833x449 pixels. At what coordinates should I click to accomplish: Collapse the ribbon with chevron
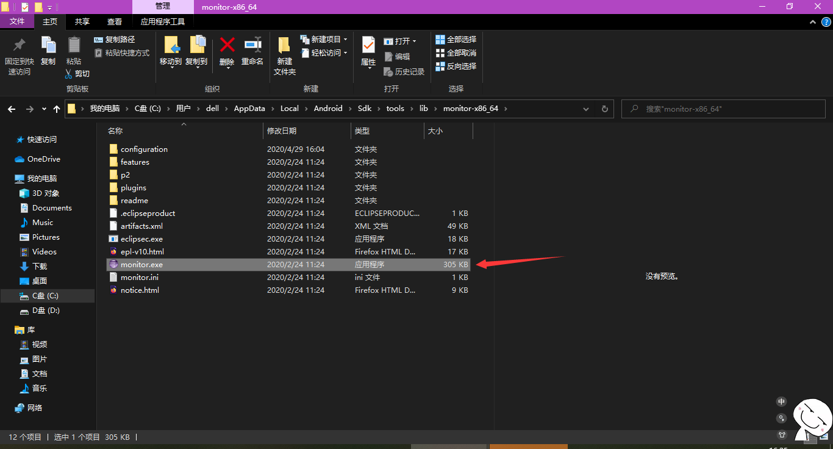[812, 21]
